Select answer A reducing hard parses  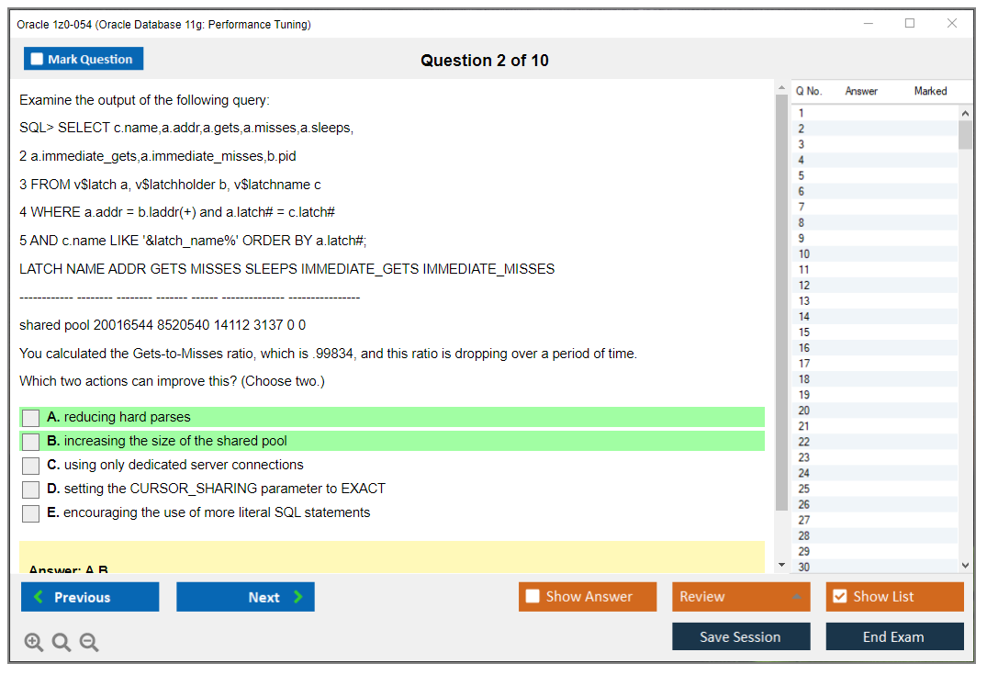coord(31,418)
